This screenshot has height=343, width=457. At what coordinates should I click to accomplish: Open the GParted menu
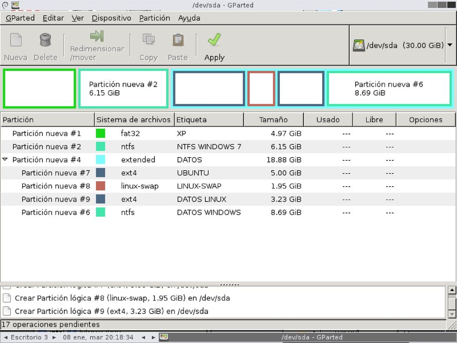[20, 18]
